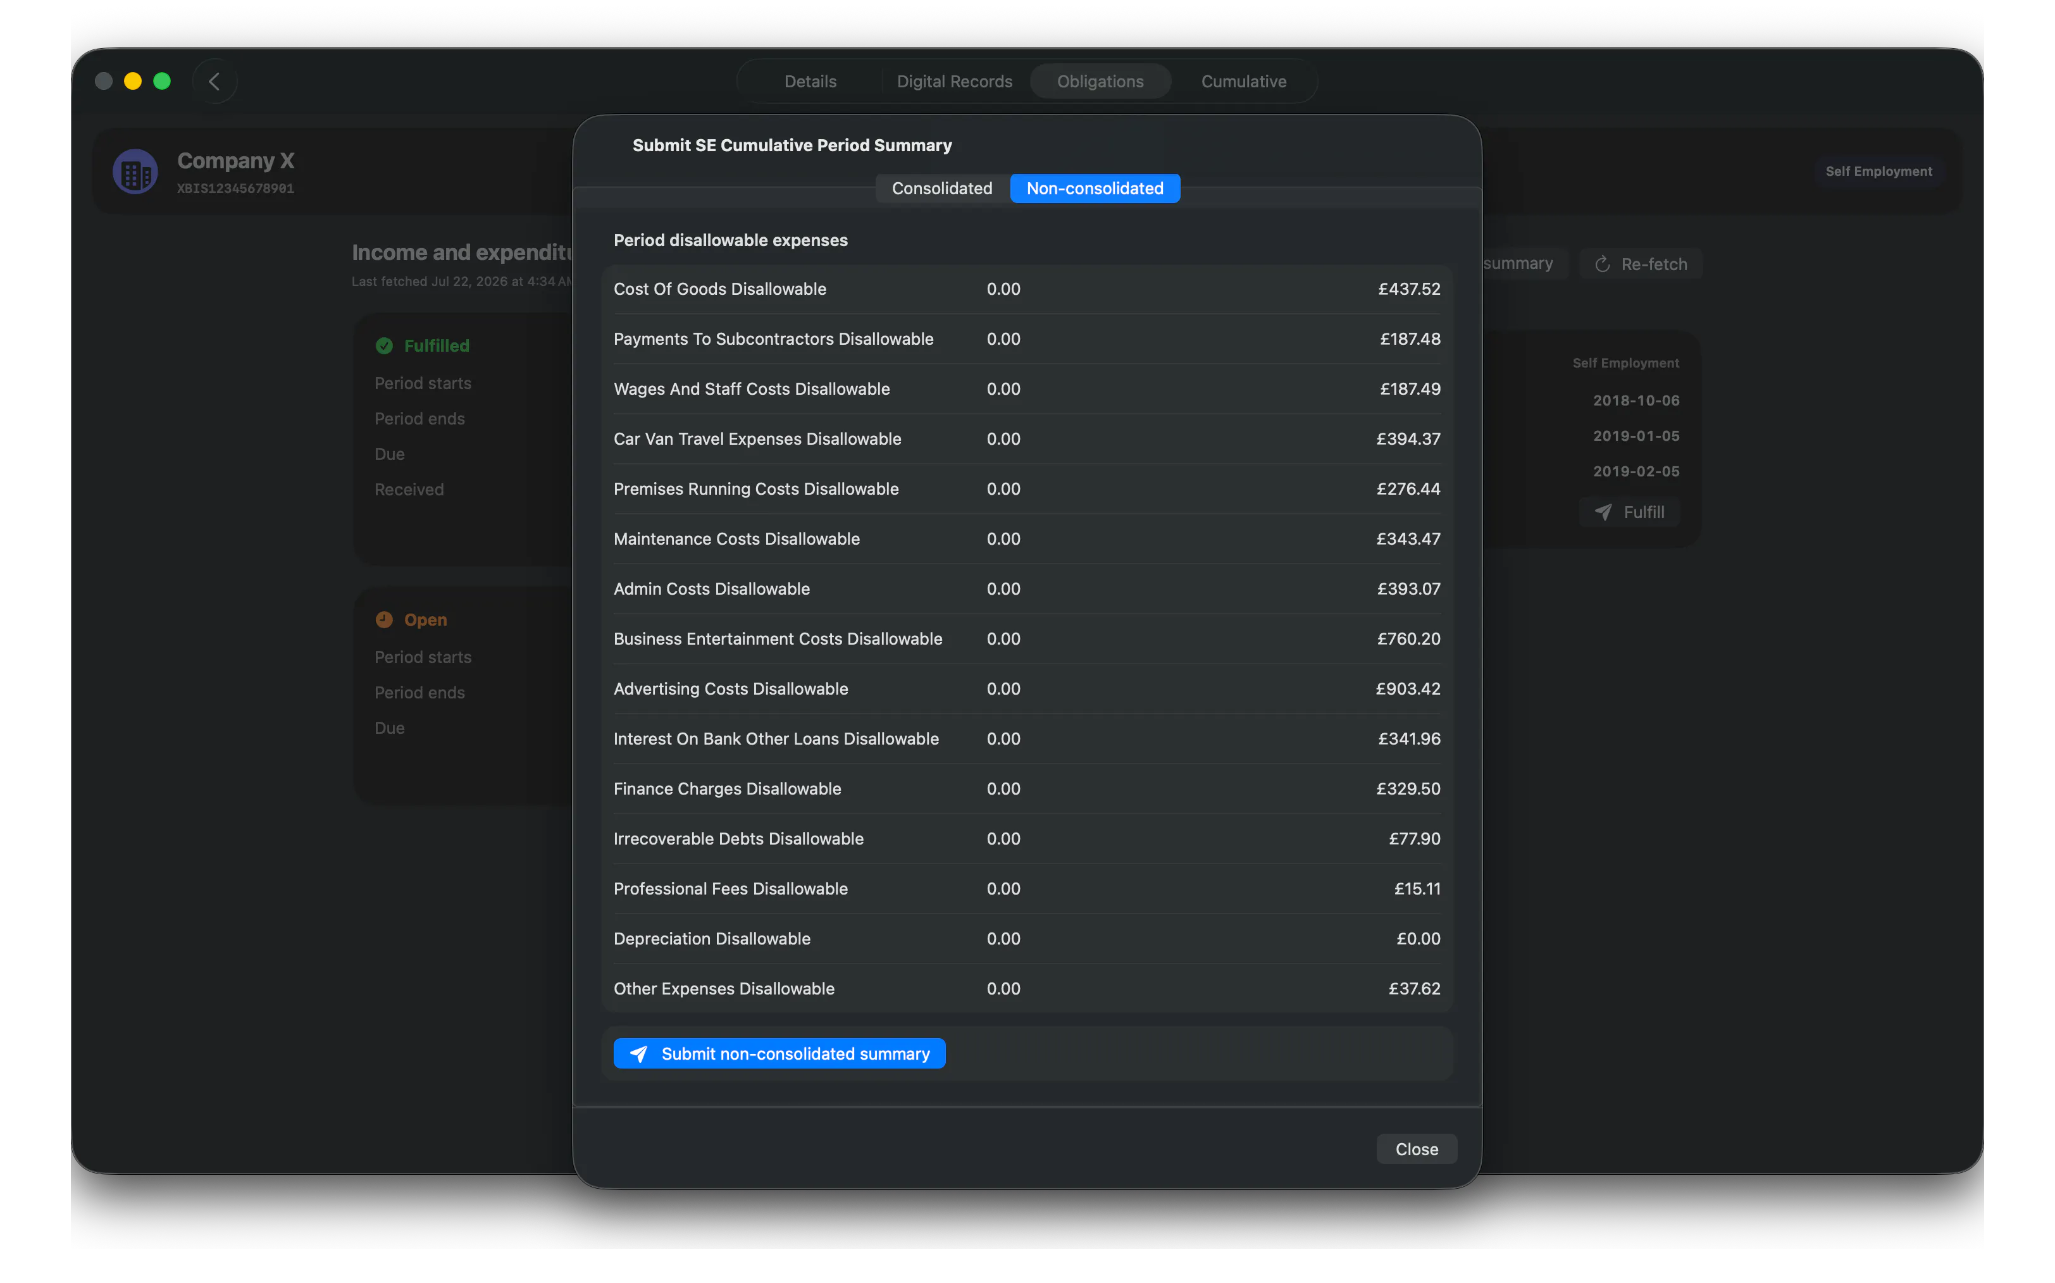Click the Company X building icon
Screen dimensions: 2055x1283
tap(135, 172)
